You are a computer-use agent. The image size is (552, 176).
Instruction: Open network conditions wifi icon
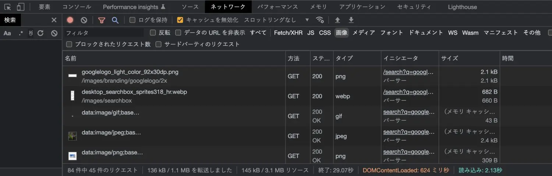click(320, 20)
